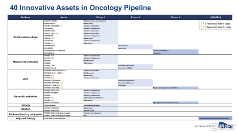Screen dimensions: 238x133
Task: Click the Cervical cancer/NSCLC Phase 3 bar
Action: click(175, 51)
